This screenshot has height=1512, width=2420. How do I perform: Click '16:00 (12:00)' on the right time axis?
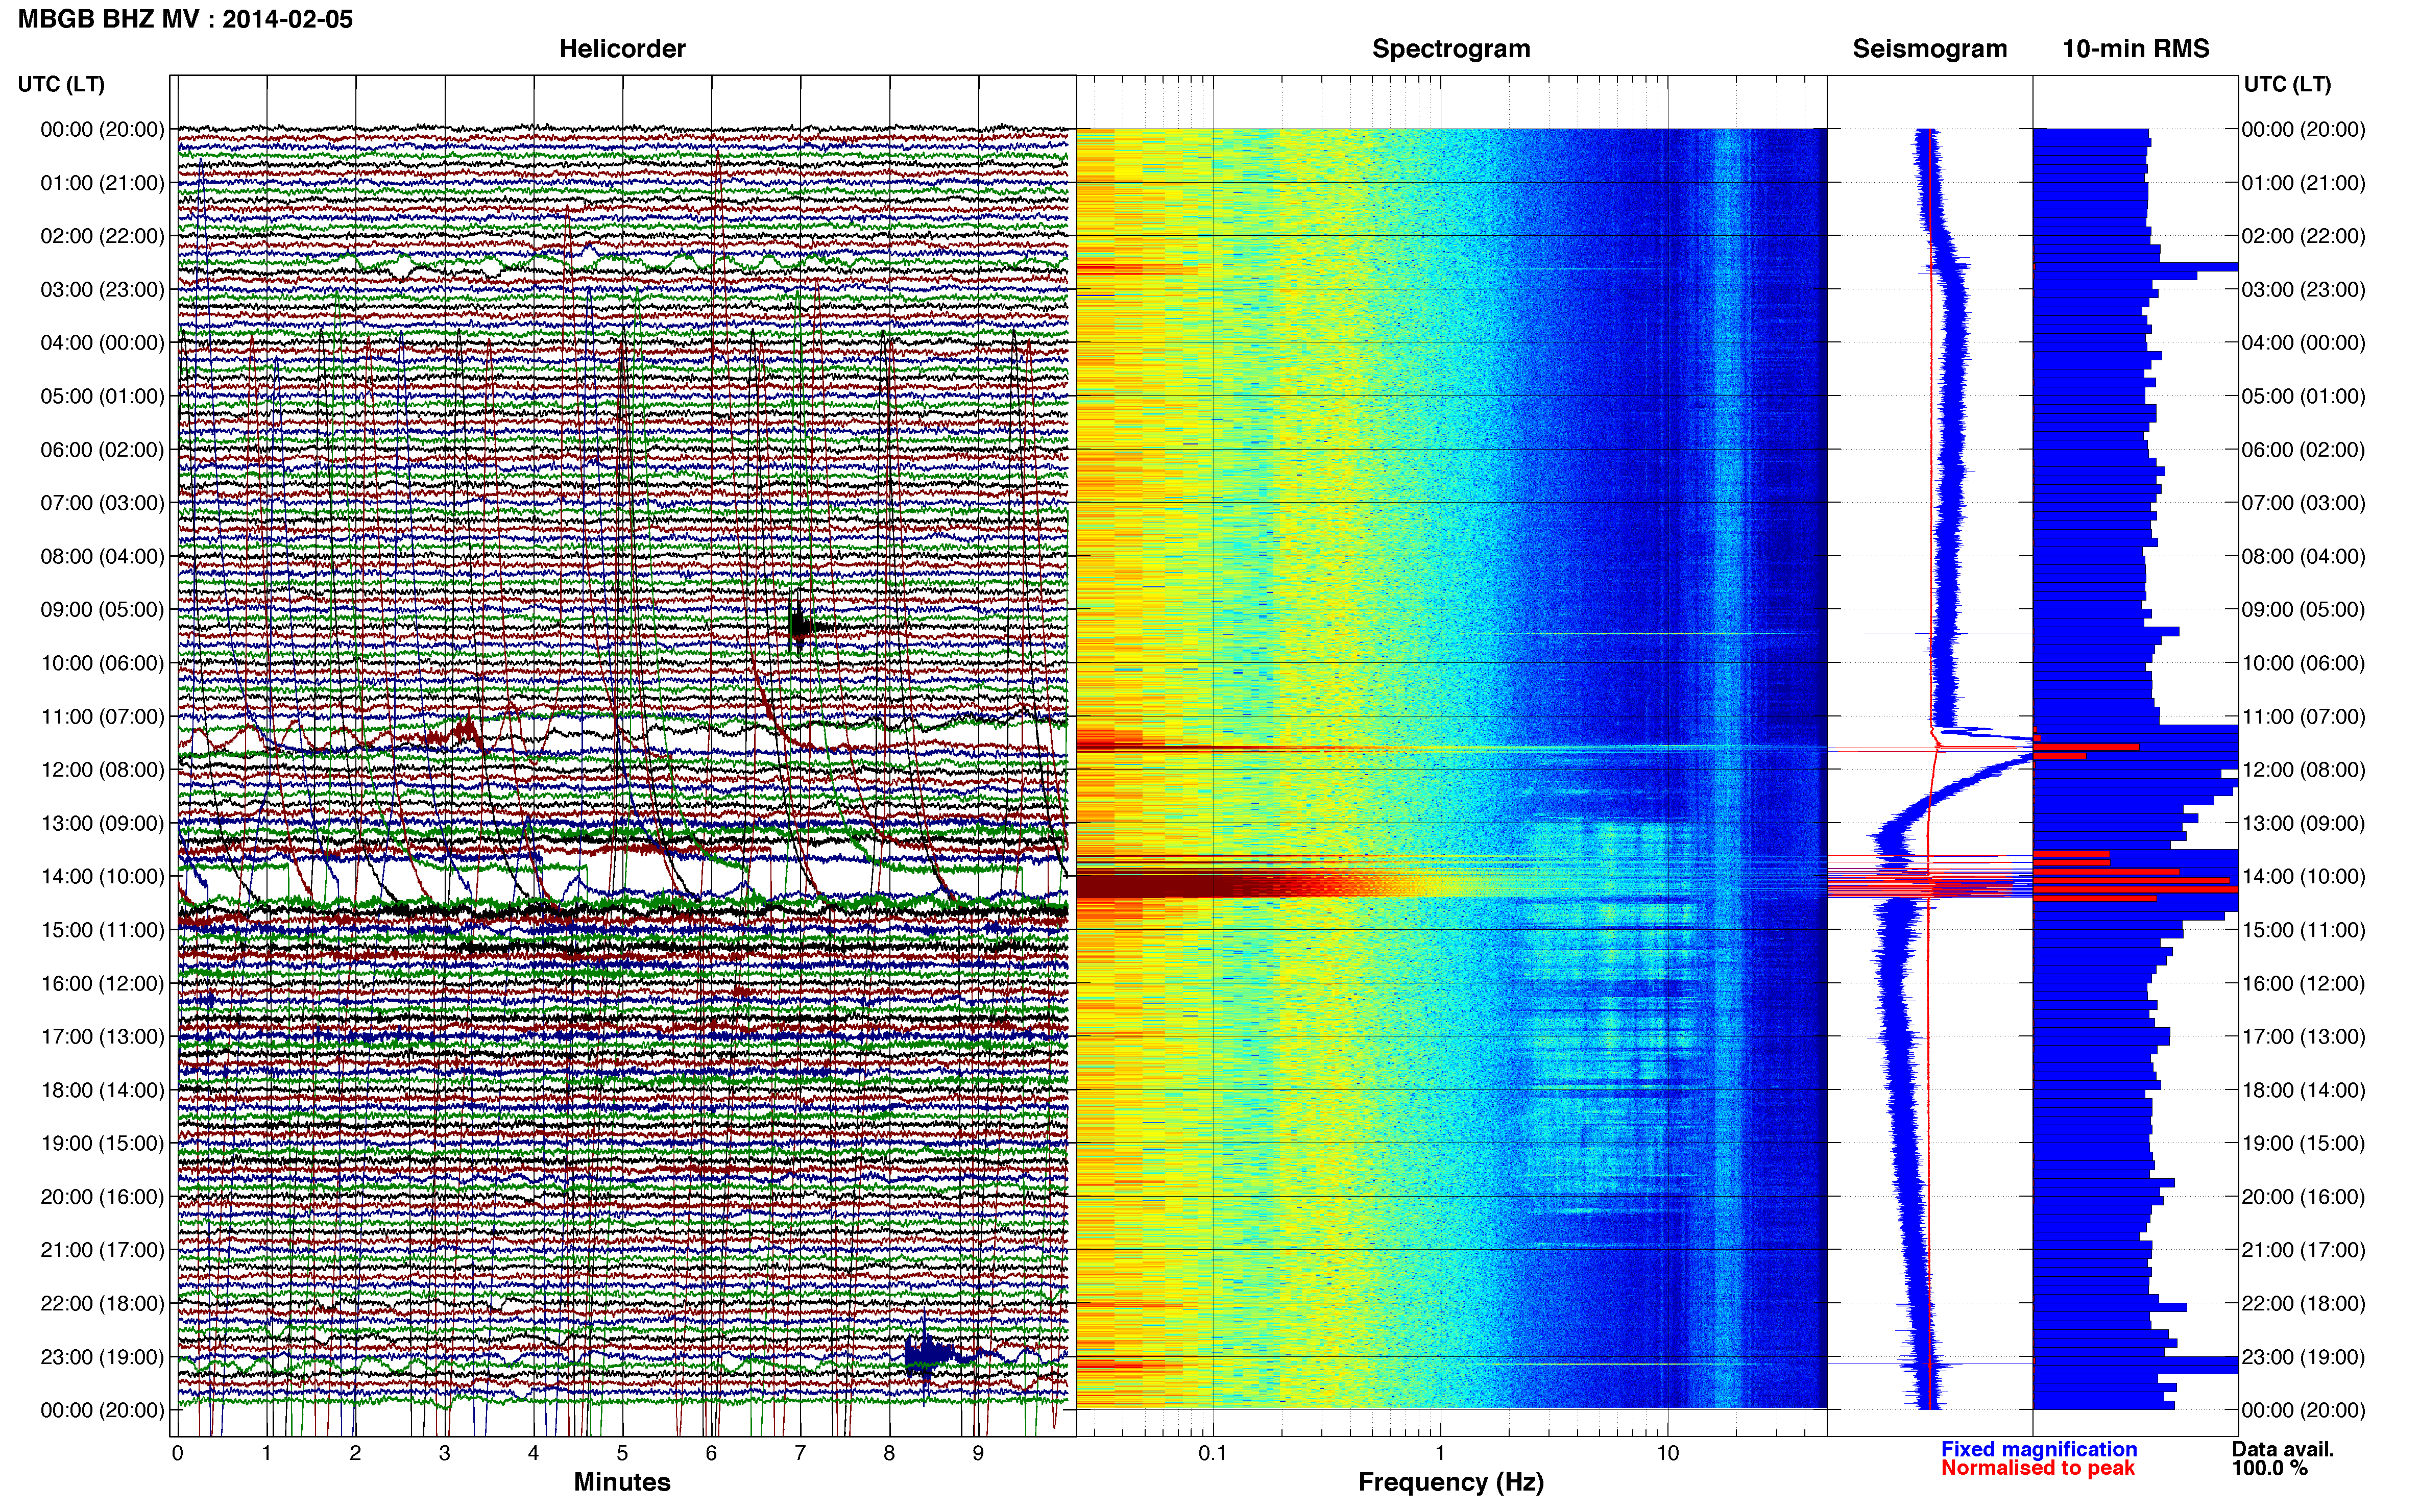point(2303,983)
